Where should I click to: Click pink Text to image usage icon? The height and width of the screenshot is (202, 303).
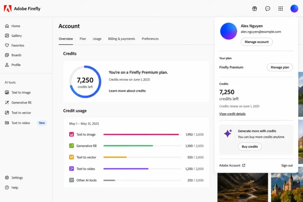72,134
